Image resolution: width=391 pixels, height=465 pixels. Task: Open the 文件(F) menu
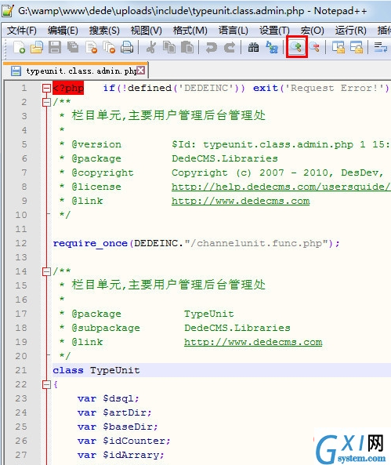(22, 31)
